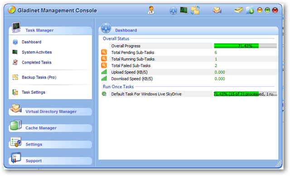Click upload speed value 0.000
This screenshot has height=176, width=290.
point(220,72)
